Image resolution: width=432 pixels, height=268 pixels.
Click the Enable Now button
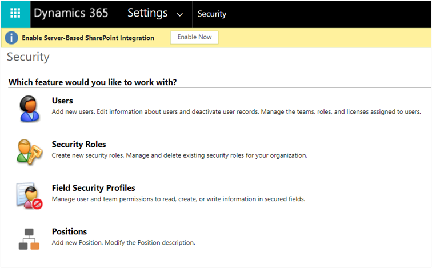click(x=194, y=37)
